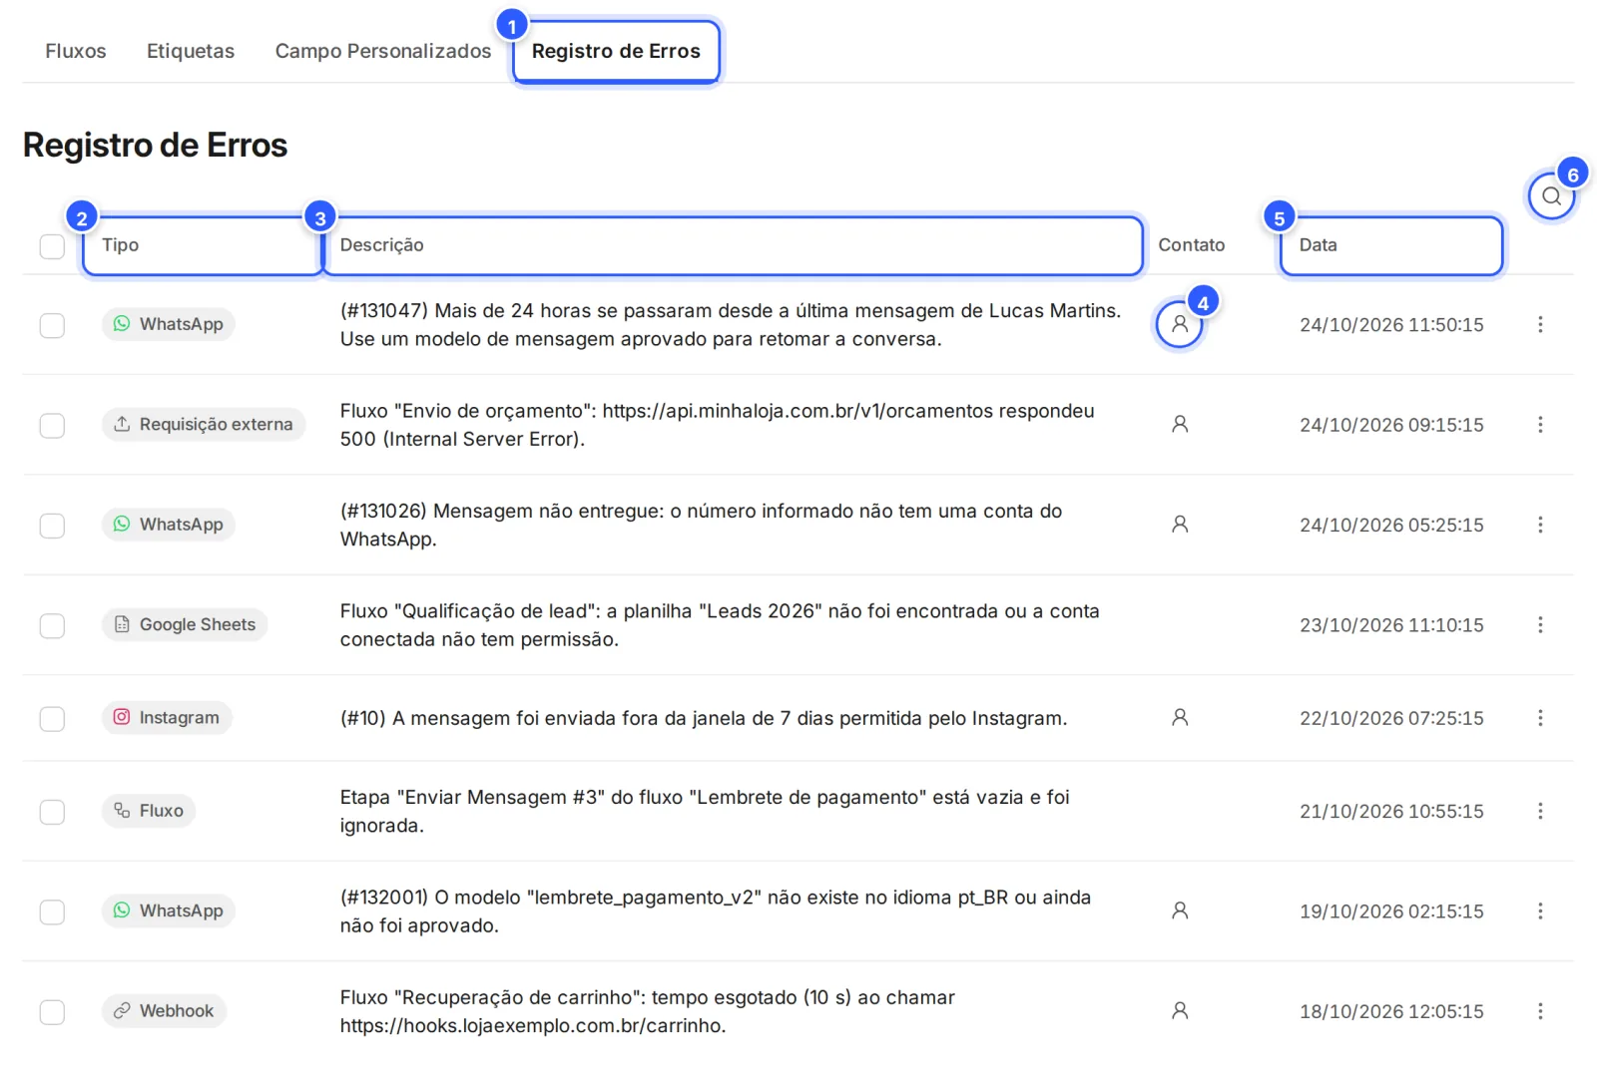Open contact icon in the Webhook row
This screenshot has height=1083, width=1597.
click(1179, 1011)
